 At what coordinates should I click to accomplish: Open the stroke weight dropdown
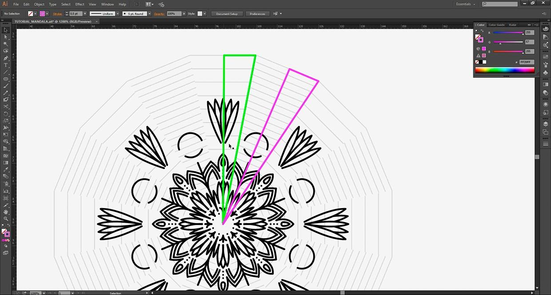[85, 14]
